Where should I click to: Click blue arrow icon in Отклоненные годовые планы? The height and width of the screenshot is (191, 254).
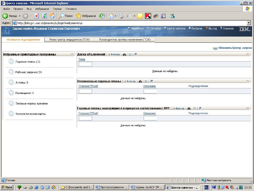(151, 81)
